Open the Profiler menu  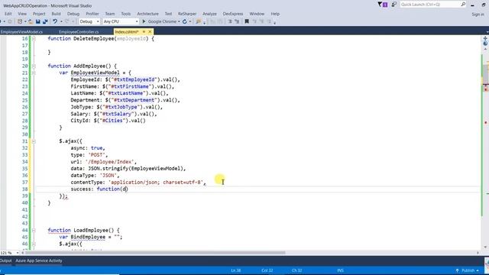click(92, 14)
